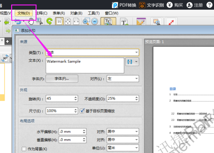The width and height of the screenshot is (214, 153).
Task: Open the 类型(T) type dropdown
Action: coord(92,52)
